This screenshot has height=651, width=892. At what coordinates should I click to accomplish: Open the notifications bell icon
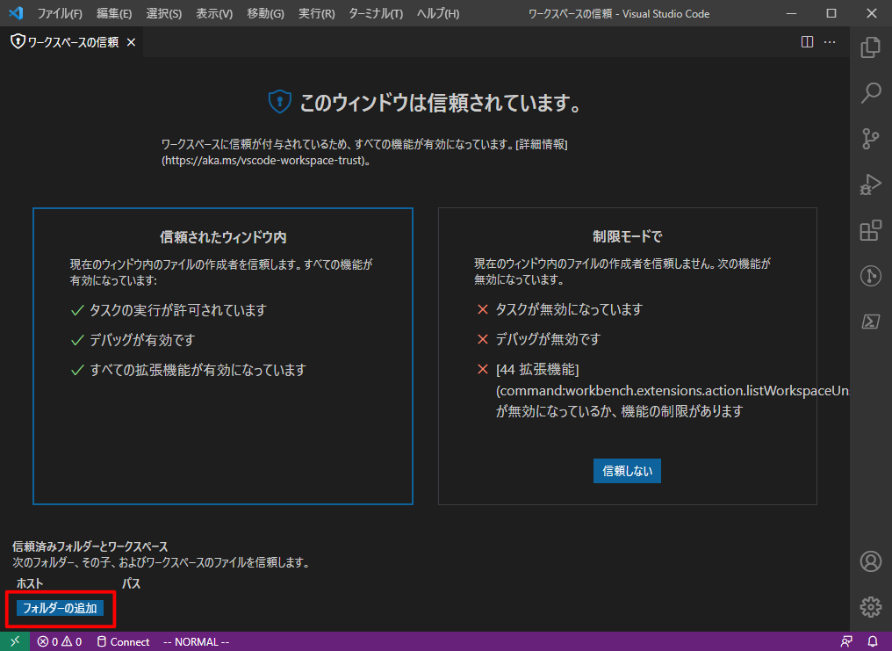[873, 641]
